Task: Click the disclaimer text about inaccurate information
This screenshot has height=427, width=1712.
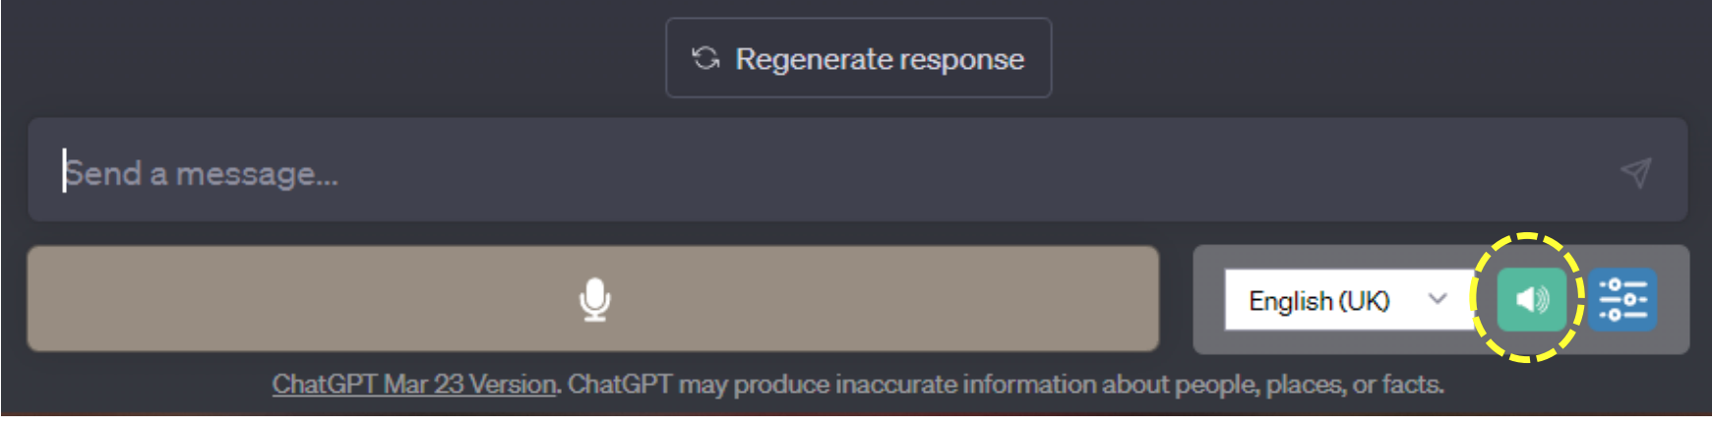Action: [1006, 384]
